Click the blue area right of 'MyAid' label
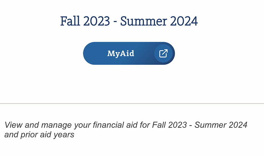The width and height of the screenshot is (264, 156). coord(143,53)
